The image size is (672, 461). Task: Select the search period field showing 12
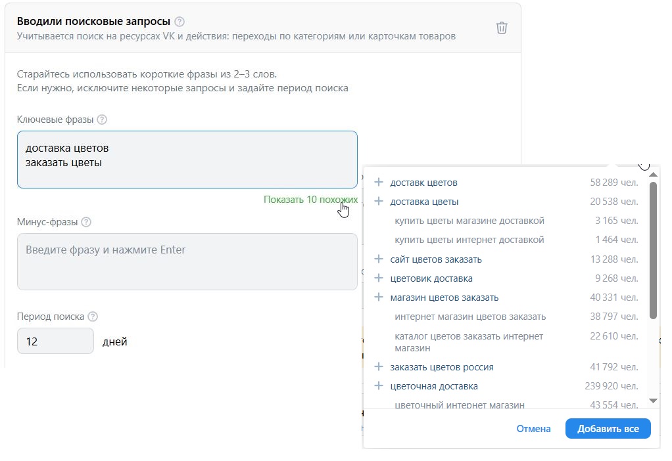pos(55,340)
